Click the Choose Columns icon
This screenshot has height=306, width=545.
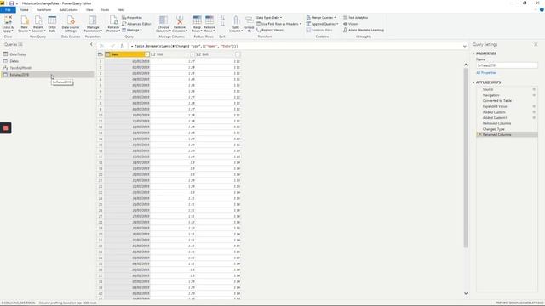click(x=163, y=20)
